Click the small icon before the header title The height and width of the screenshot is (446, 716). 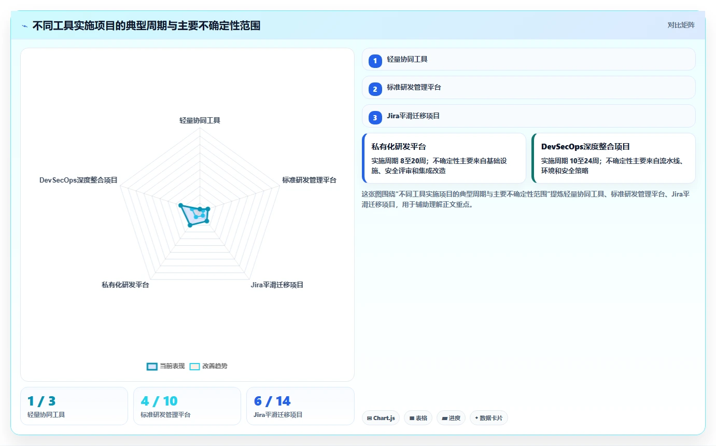pos(24,25)
